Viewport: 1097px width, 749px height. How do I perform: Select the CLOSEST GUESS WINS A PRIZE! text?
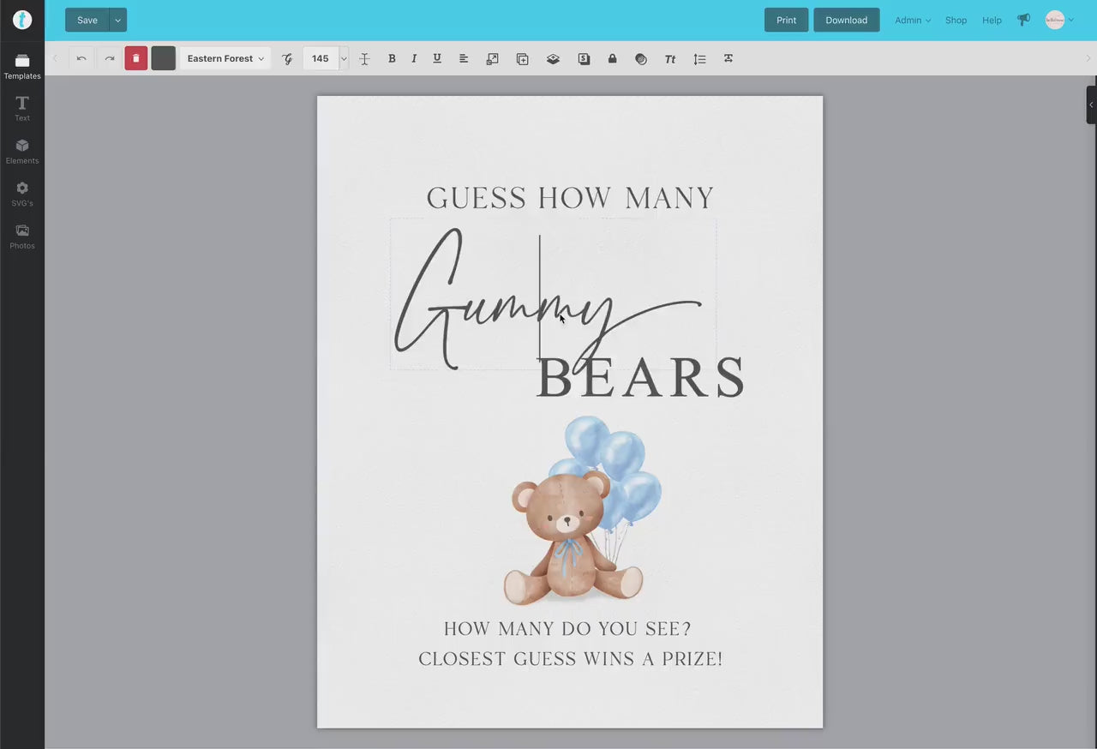[x=571, y=658]
